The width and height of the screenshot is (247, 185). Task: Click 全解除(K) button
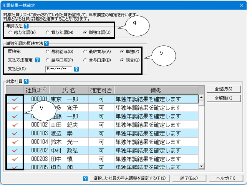tap(224, 98)
